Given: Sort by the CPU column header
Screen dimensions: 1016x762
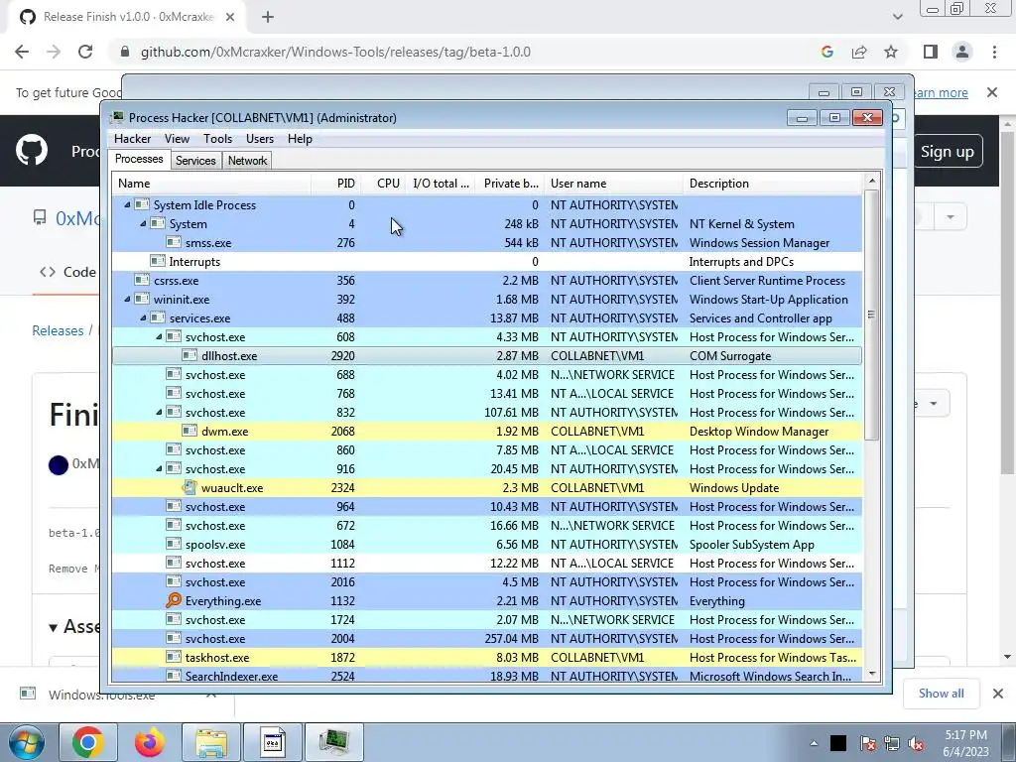Looking at the screenshot, I should point(384,184).
